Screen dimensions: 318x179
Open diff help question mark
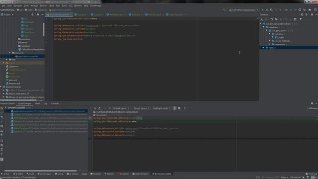pos(184,108)
